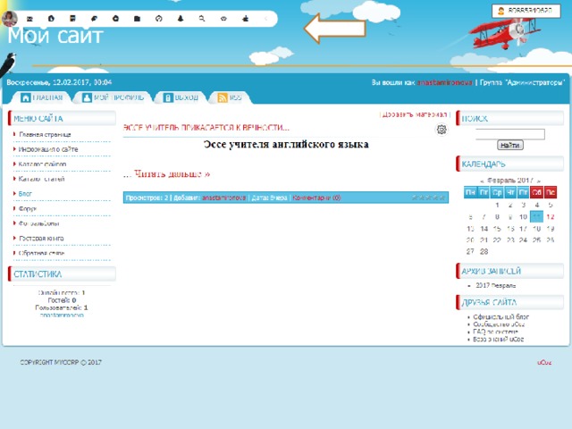Select 2017 Февраль in the archive list

[494, 285]
